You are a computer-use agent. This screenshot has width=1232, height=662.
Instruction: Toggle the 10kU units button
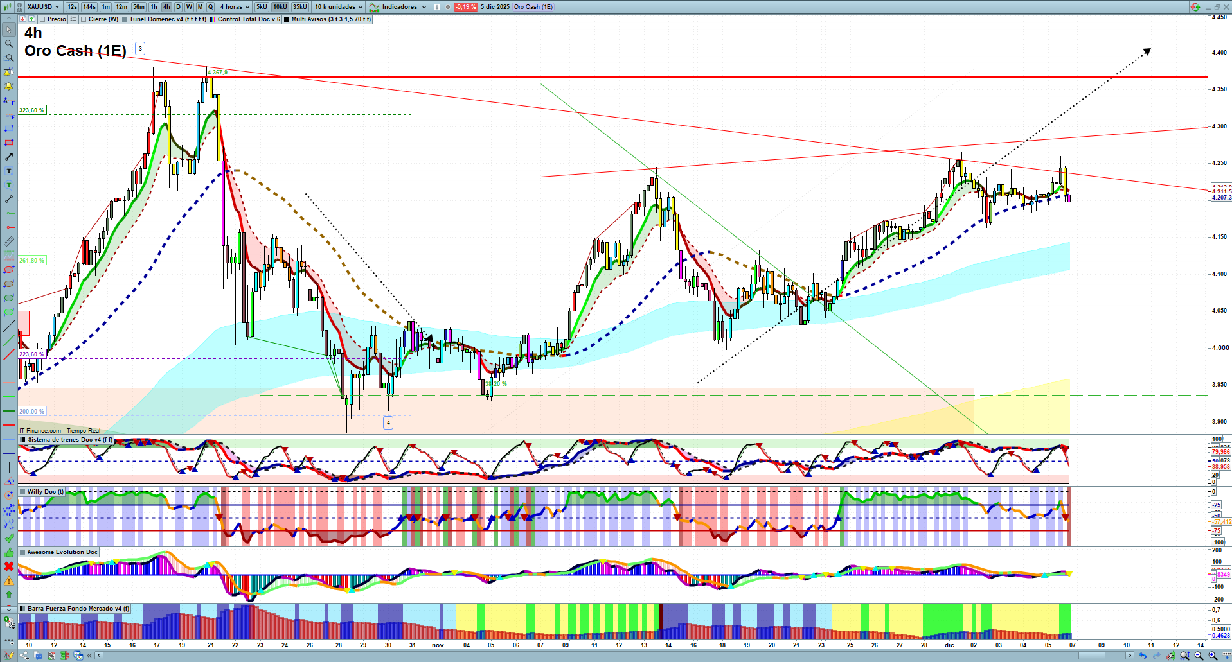[x=280, y=7]
